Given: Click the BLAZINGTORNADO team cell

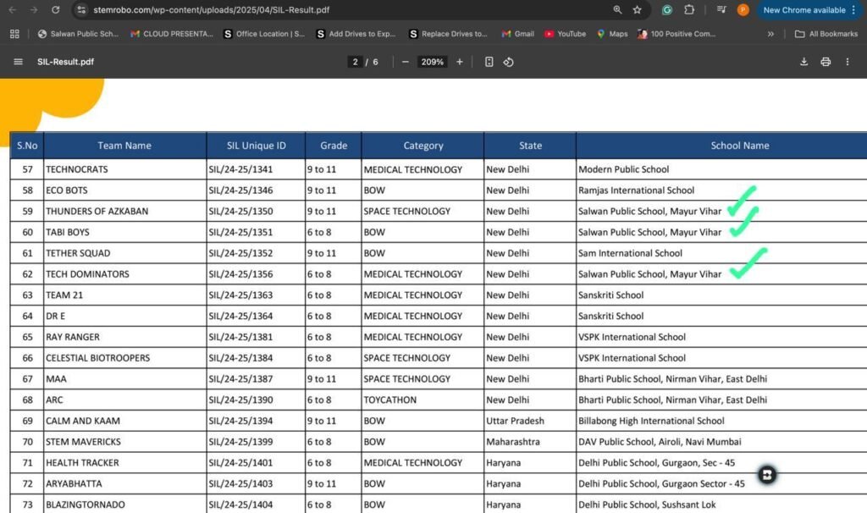Looking at the screenshot, I should point(125,505).
